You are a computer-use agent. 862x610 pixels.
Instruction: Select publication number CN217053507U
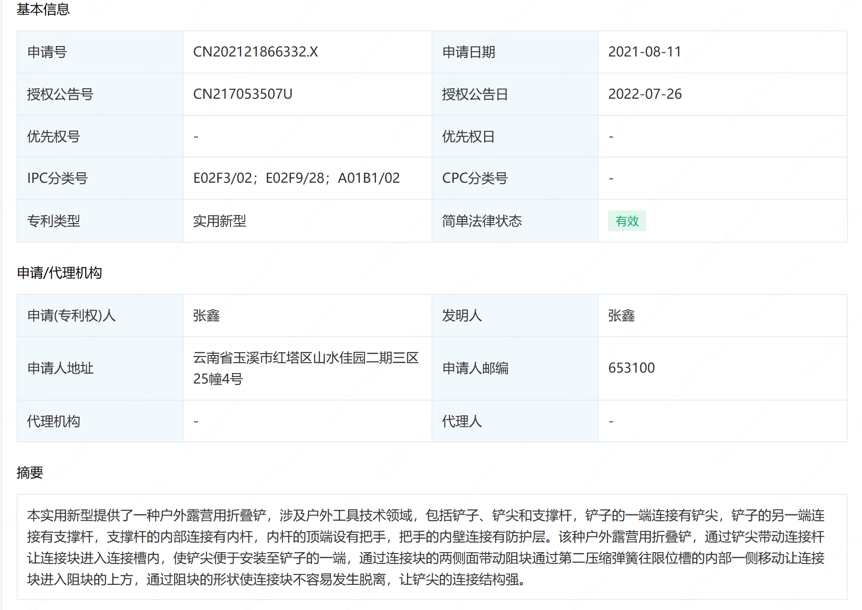243,94
